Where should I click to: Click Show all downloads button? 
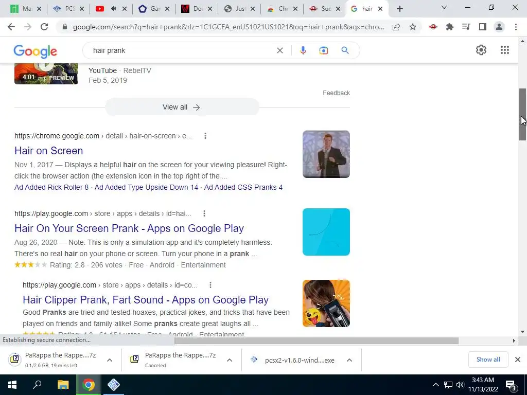(x=488, y=360)
